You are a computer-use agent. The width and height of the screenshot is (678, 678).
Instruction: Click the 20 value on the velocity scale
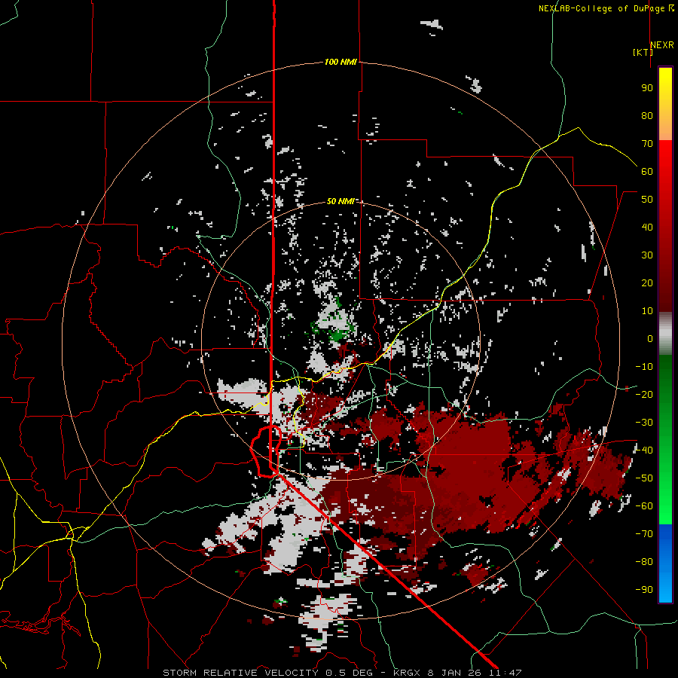[x=647, y=282]
